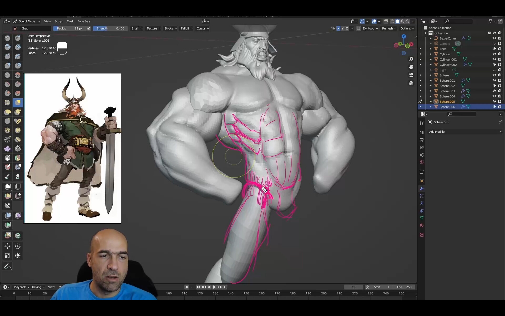Open the Remesh dropdown

389,28
